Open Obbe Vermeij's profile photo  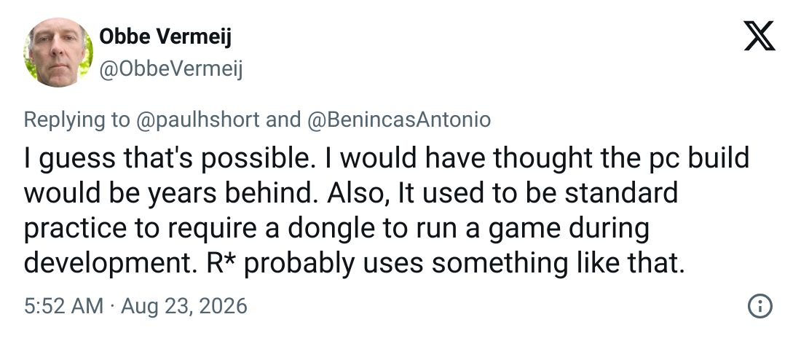(58, 52)
